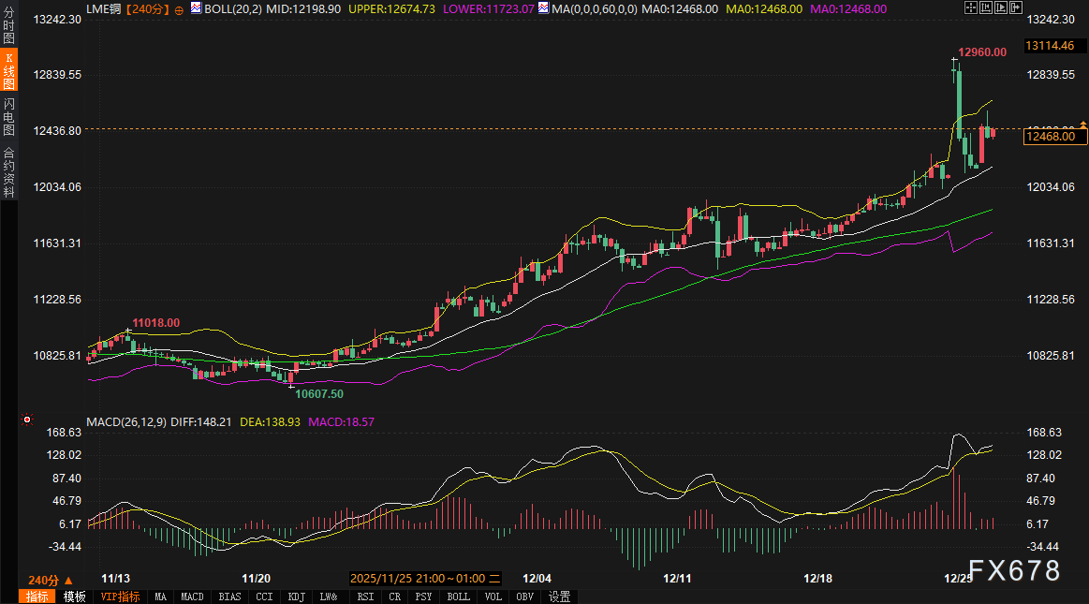Image resolution: width=1089 pixels, height=604 pixels.
Task: Click the BOLL indicator chart icon
Action: 196,7
